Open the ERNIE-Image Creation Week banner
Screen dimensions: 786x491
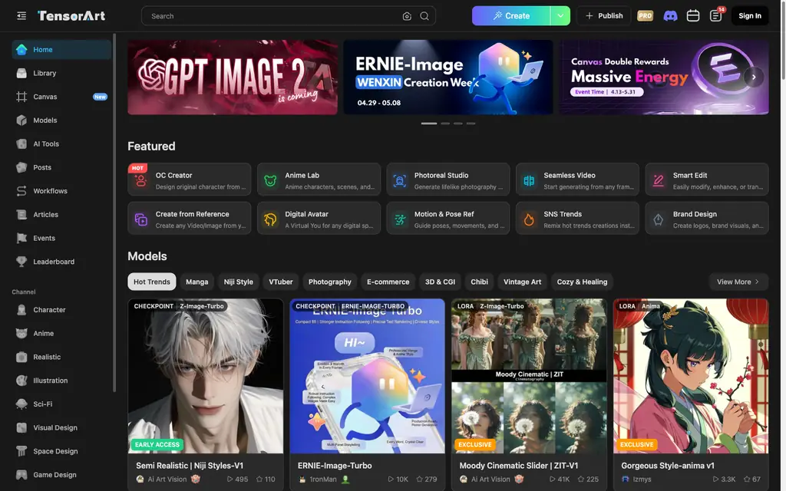(448, 77)
